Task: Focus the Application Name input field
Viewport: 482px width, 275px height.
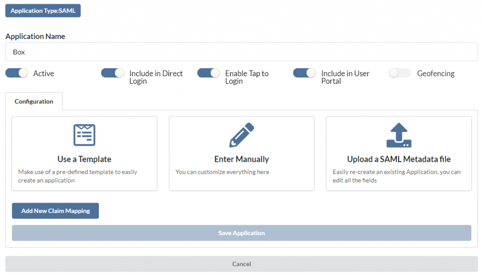Action: [x=241, y=52]
